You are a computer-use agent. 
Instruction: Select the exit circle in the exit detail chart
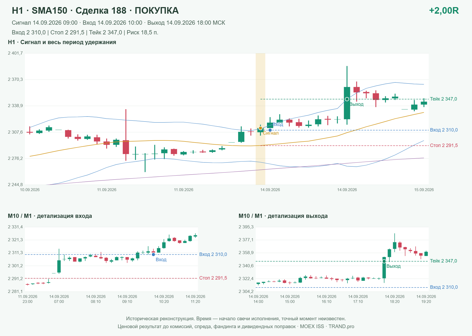384,261
